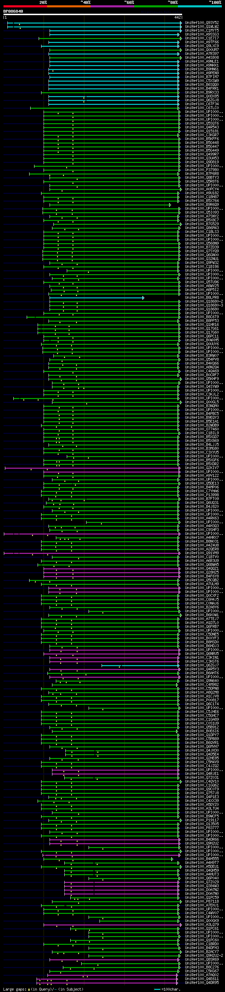Select the UniRef100_Q5KHF9 label
Screen dimensions: 225x992
tap(202, 379)
